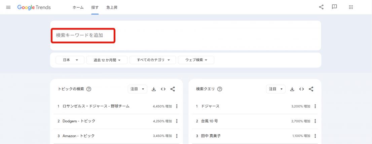The width and height of the screenshot is (372, 144).
Task: Open more options for ドジャース query
Action: point(315,106)
